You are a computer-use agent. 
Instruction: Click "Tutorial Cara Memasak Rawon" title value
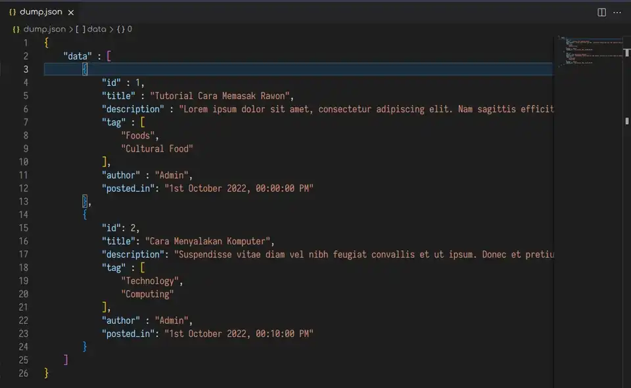click(220, 96)
